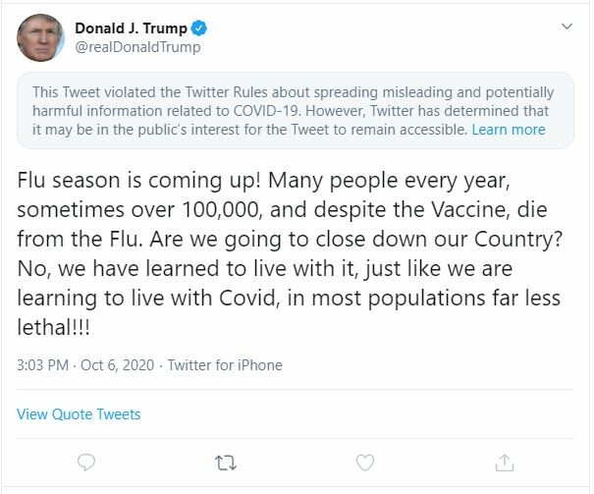
Task: Open the @realDonaldTrump handle link
Action: click(137, 47)
